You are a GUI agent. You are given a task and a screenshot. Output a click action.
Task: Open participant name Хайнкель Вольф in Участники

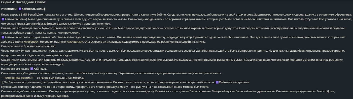coord(33,9)
